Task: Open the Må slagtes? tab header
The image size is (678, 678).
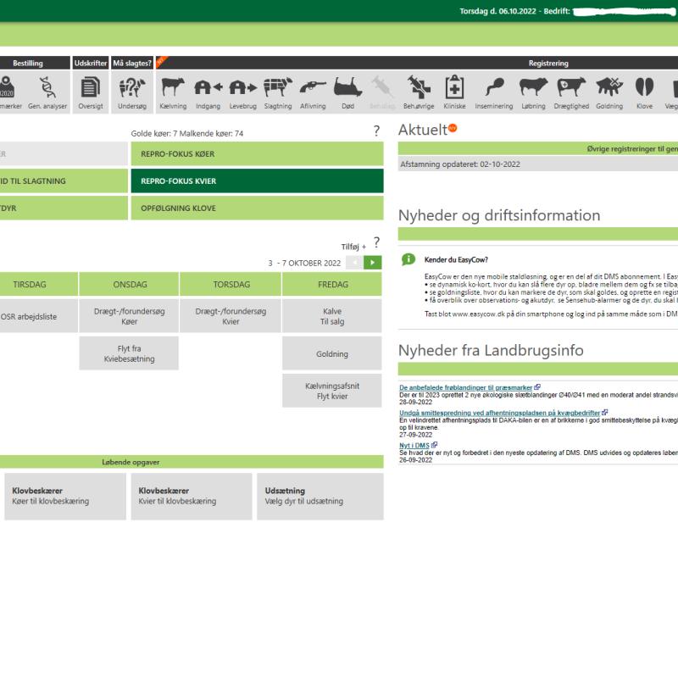Action: [x=132, y=63]
